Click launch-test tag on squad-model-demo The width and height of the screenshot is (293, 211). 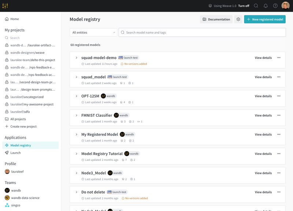tap(129, 58)
